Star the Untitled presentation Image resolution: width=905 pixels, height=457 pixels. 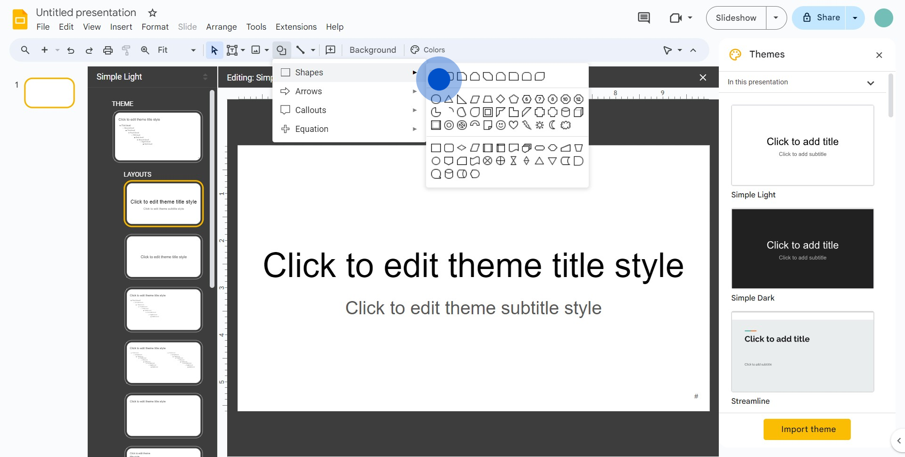tap(152, 13)
